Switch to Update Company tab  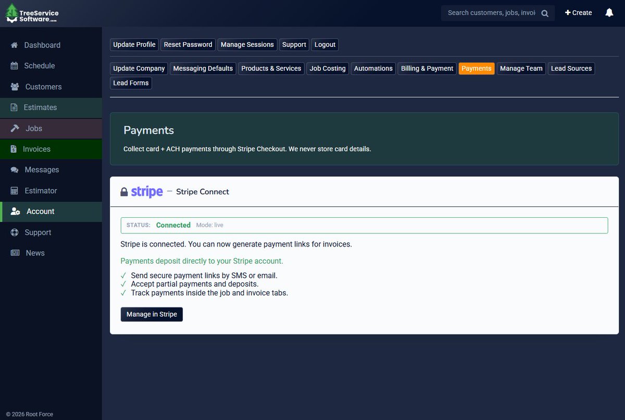(139, 69)
